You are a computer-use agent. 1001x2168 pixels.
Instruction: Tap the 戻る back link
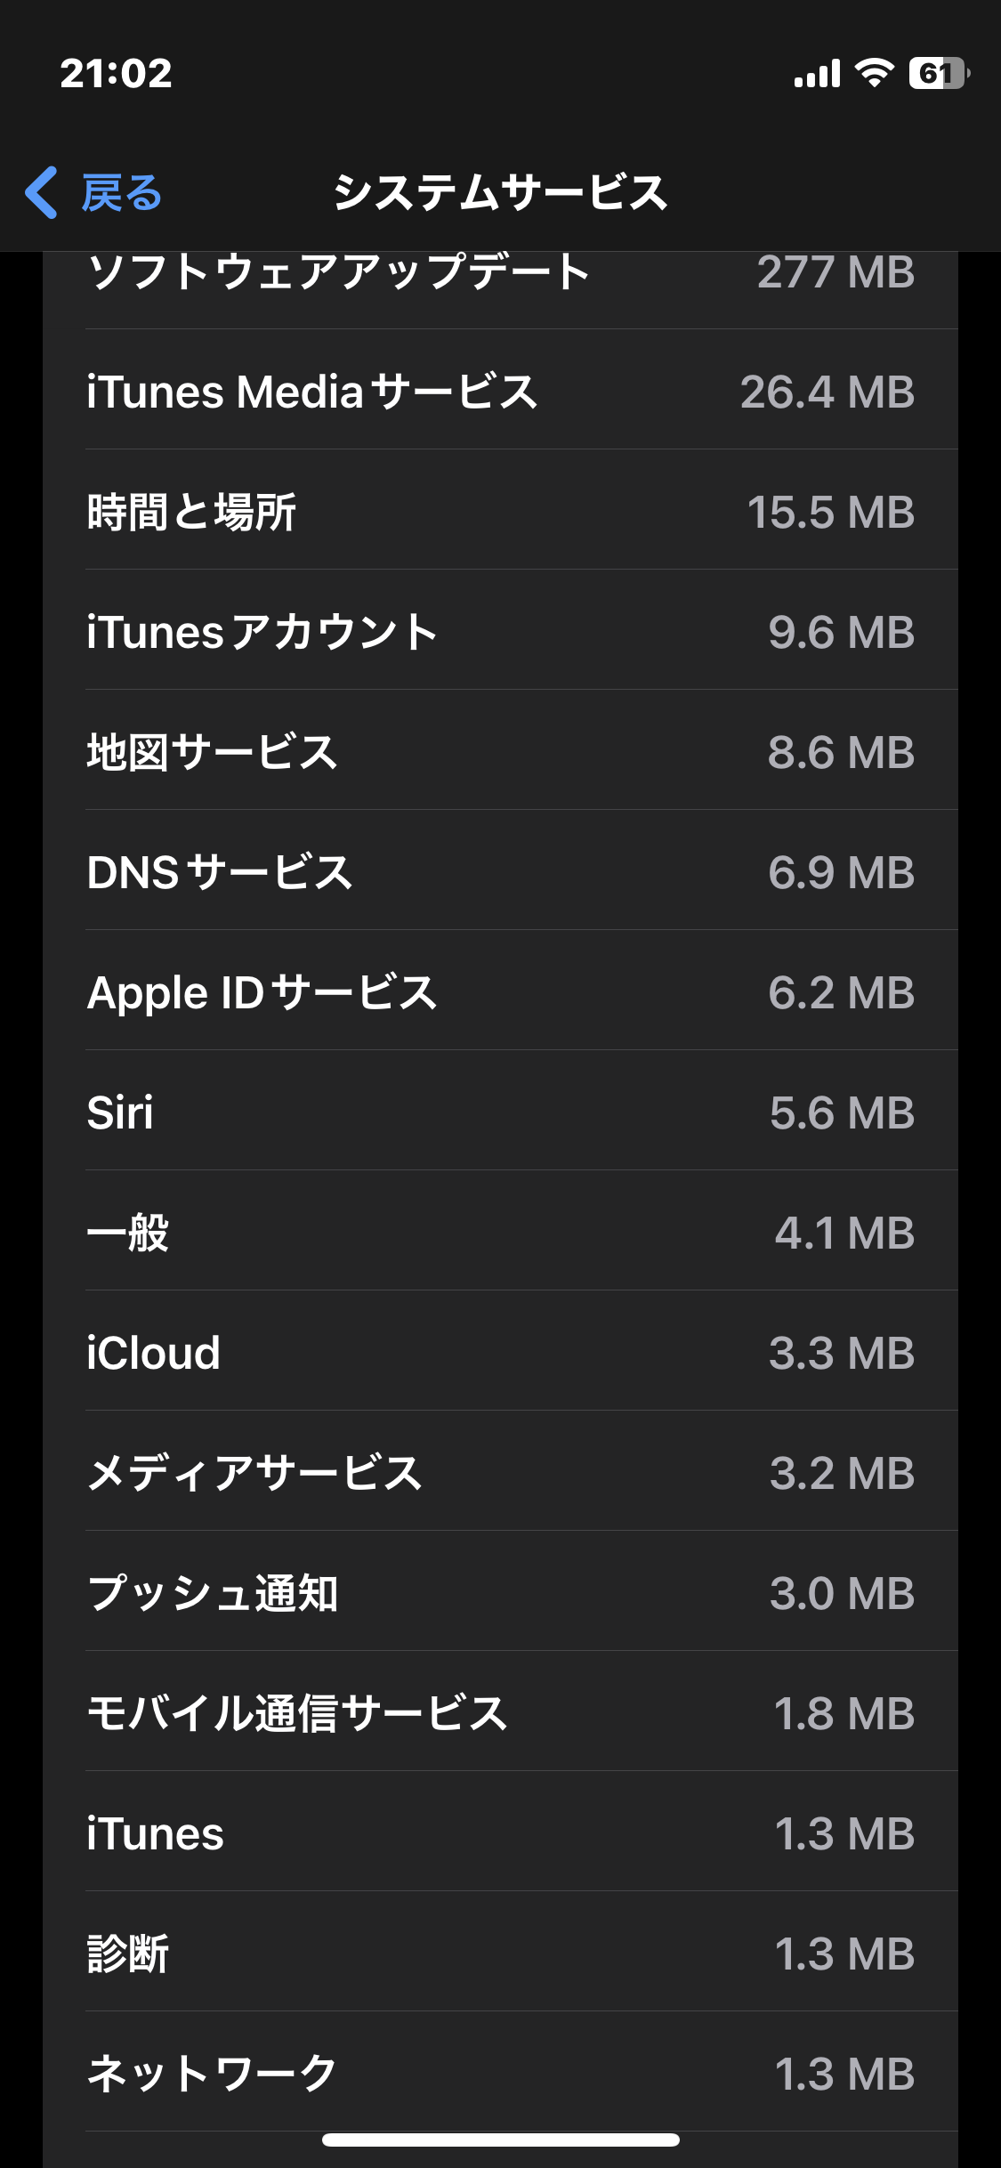[122, 193]
